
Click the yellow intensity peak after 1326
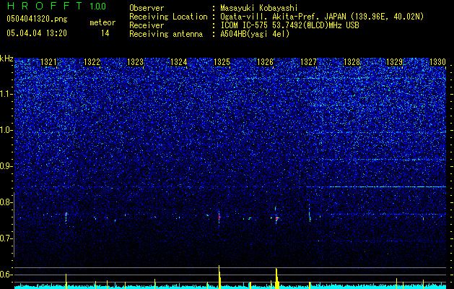[x=277, y=278]
